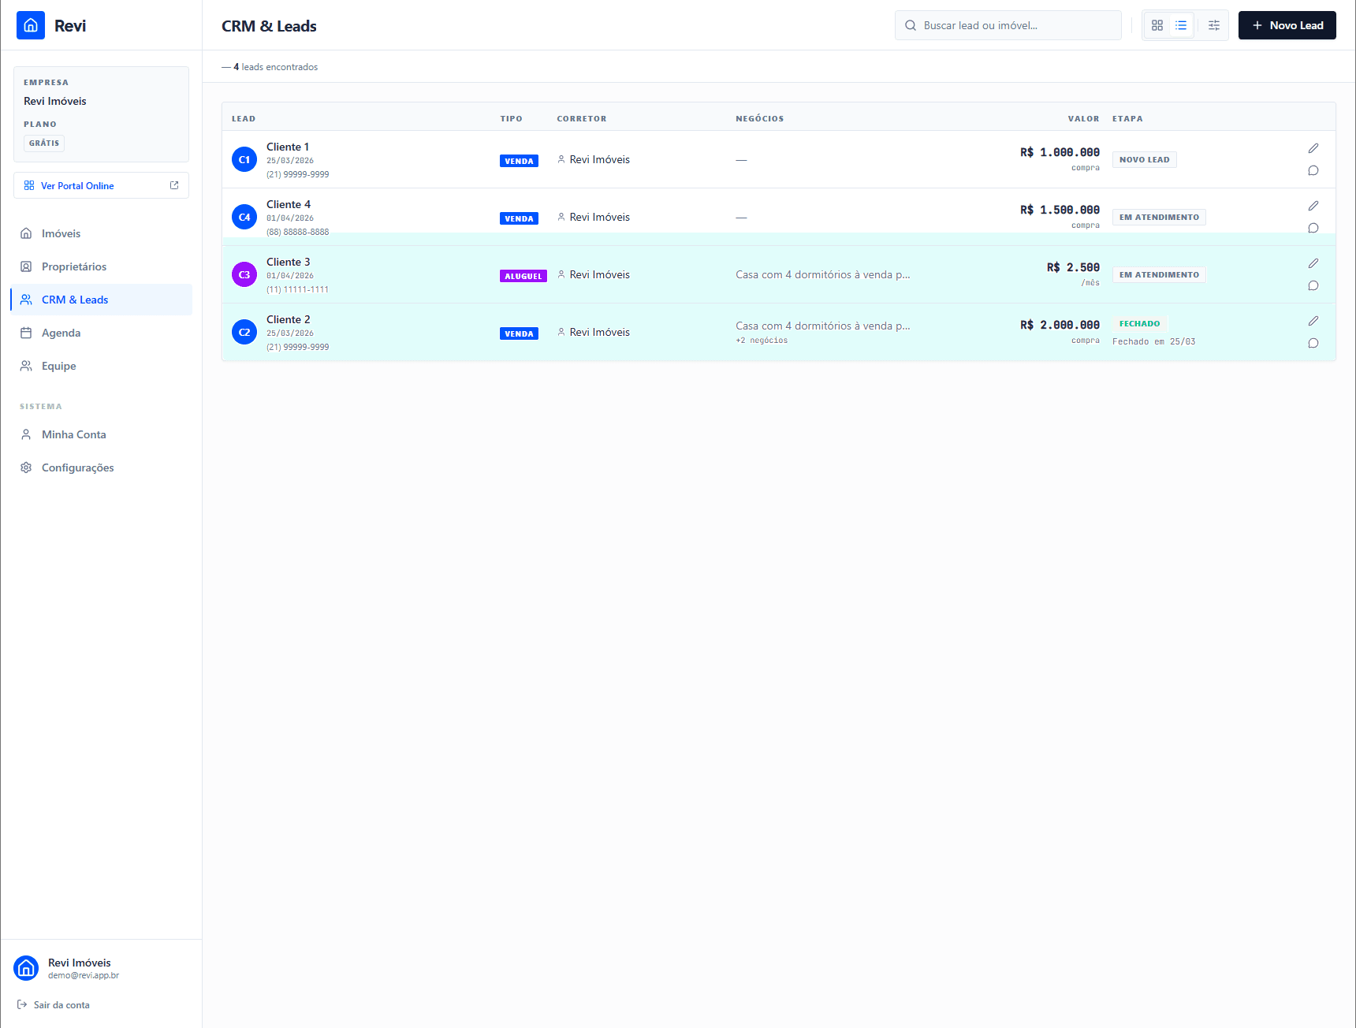
Task: Switch to list view
Action: click(x=1180, y=25)
